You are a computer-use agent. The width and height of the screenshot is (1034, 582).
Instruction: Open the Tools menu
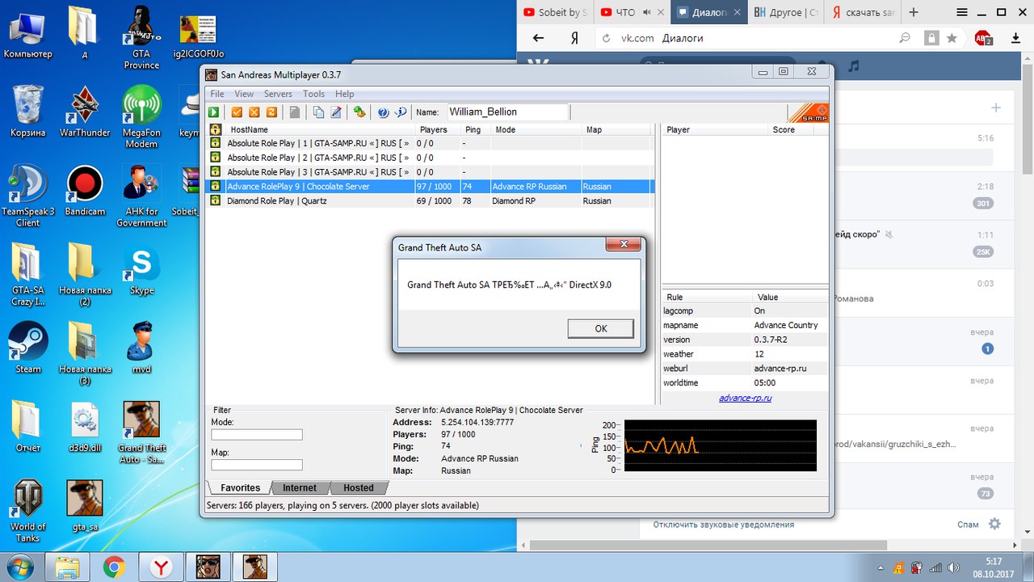pos(313,94)
